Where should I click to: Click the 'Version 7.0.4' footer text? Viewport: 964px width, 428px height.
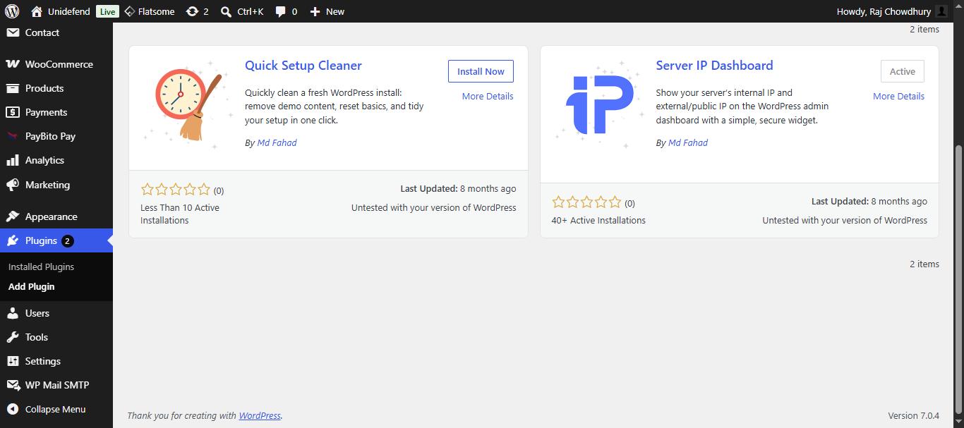[x=914, y=415]
